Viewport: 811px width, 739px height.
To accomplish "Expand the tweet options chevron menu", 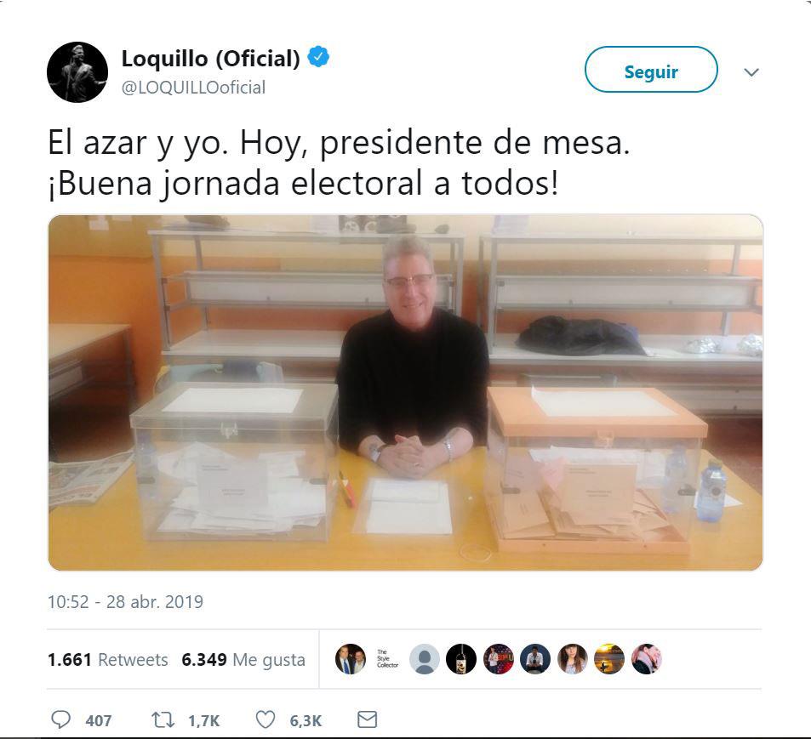I will pyautogui.click(x=751, y=71).
